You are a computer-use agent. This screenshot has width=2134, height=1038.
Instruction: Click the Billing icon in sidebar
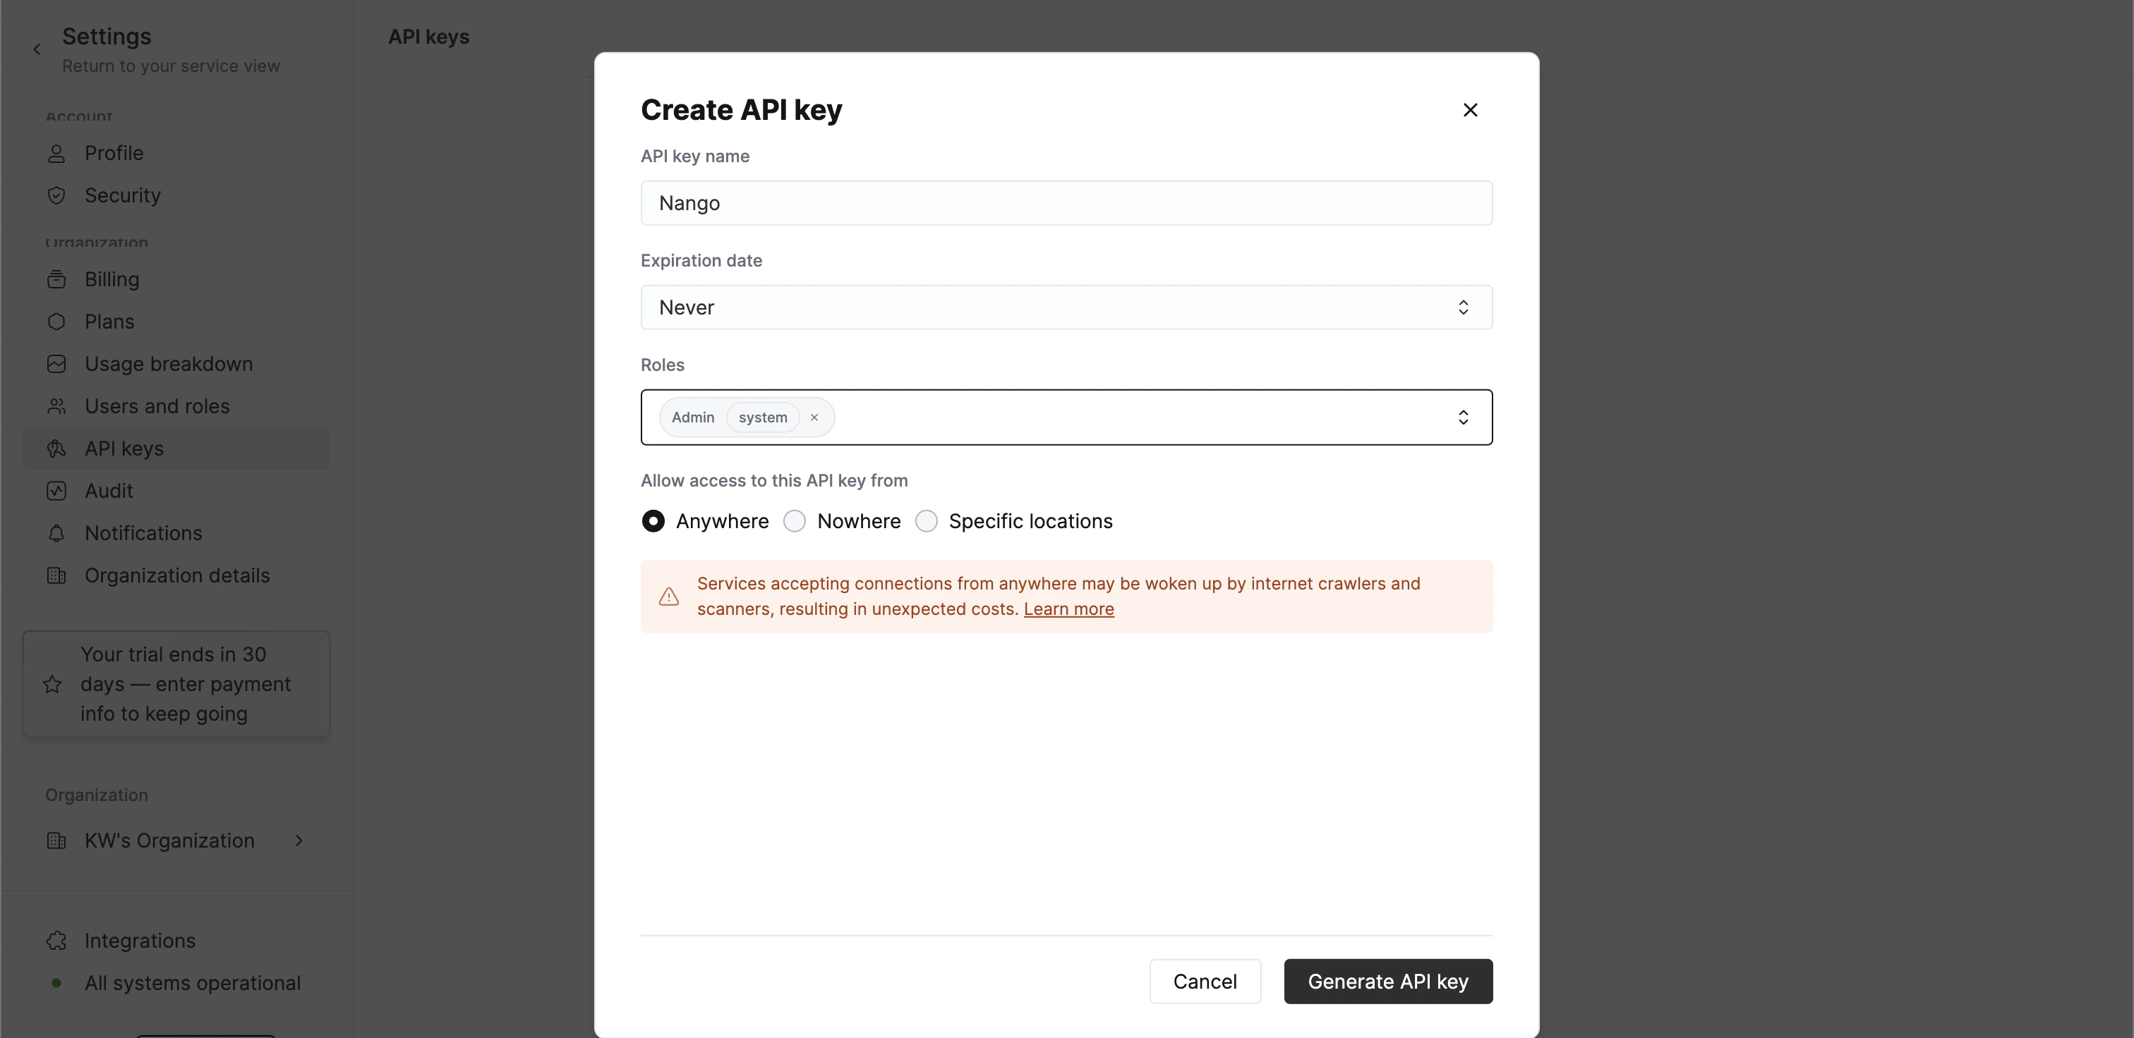(x=56, y=280)
